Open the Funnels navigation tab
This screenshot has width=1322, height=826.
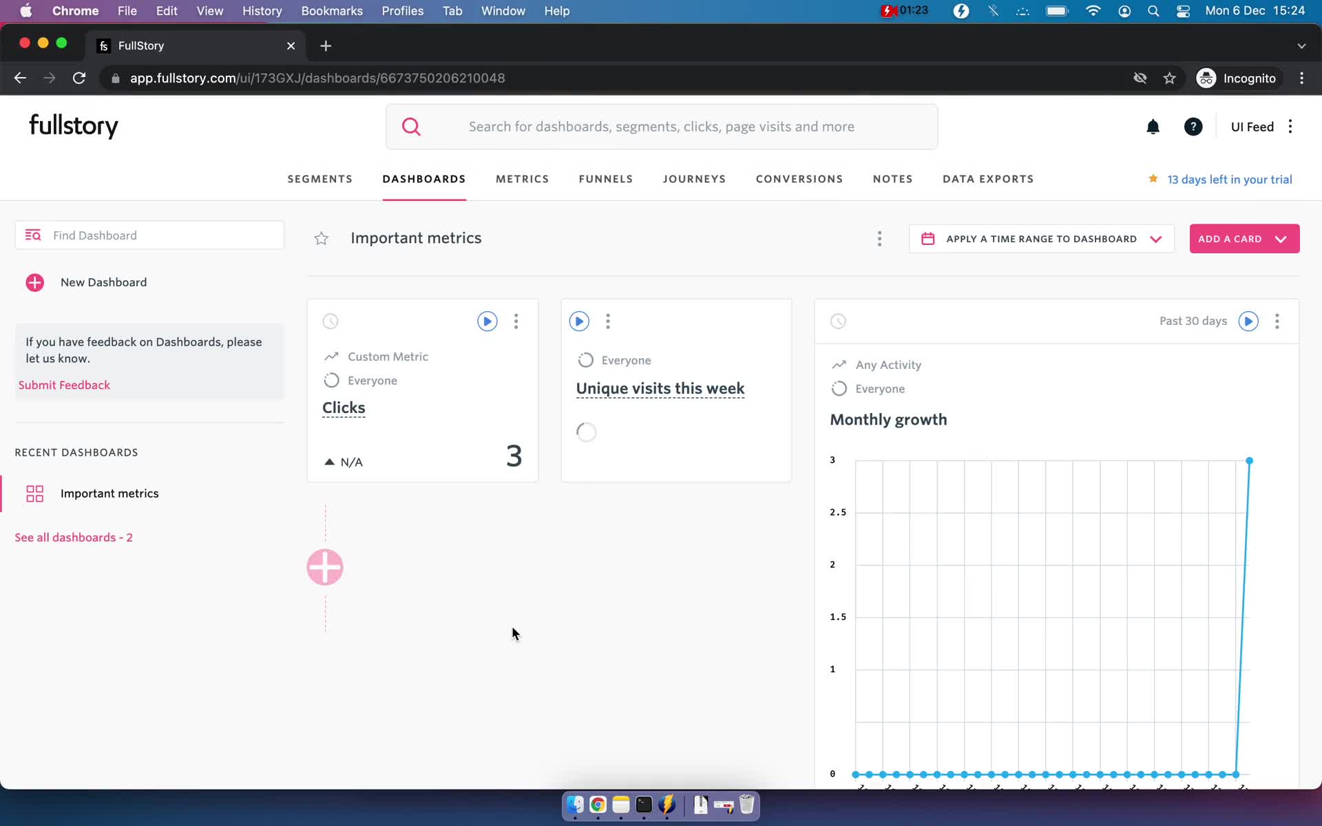point(607,179)
